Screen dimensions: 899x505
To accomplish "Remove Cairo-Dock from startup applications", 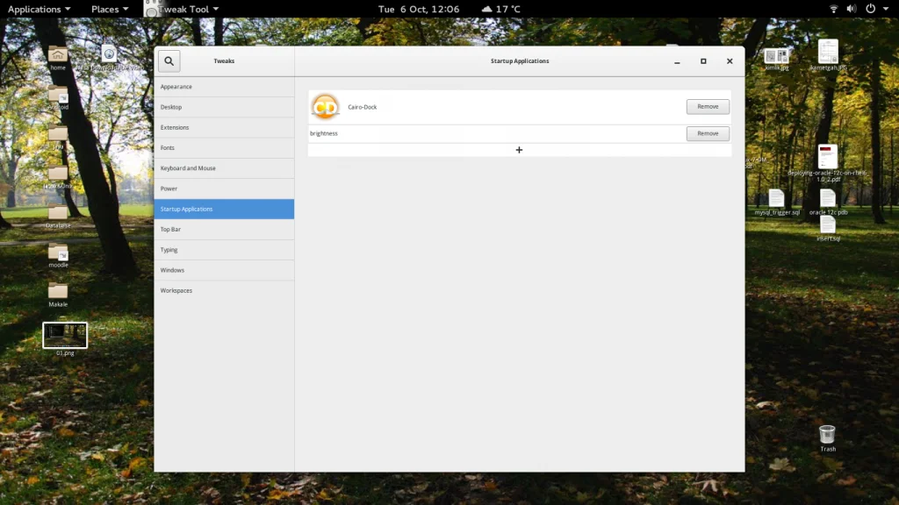I will [x=708, y=107].
